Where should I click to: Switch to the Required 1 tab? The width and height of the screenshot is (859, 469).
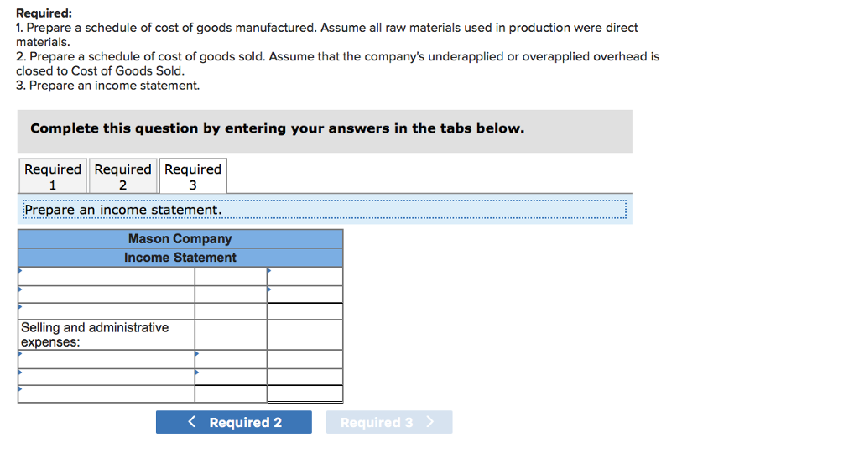(53, 176)
